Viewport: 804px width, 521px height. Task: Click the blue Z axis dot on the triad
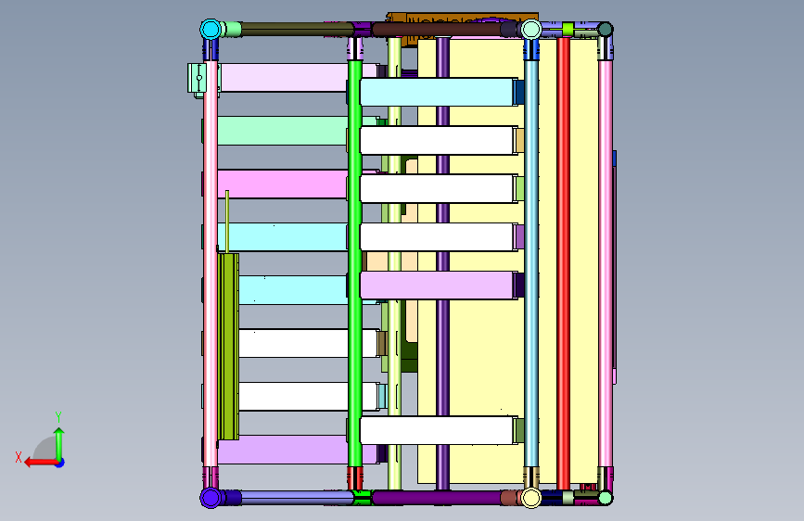click(x=60, y=463)
